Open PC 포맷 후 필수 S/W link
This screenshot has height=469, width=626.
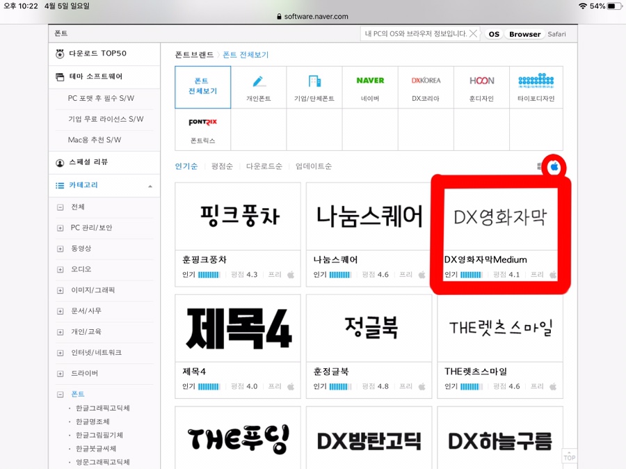pos(101,98)
